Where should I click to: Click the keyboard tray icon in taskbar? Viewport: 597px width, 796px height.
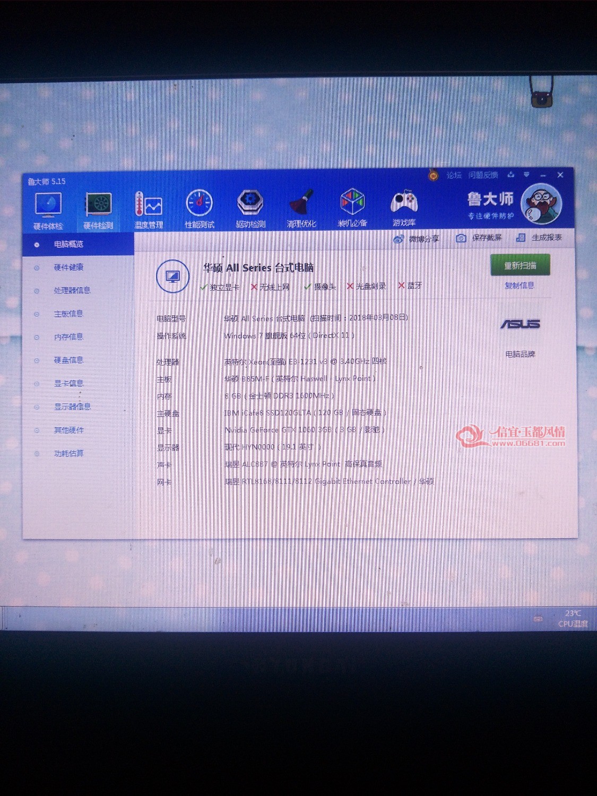[538, 619]
